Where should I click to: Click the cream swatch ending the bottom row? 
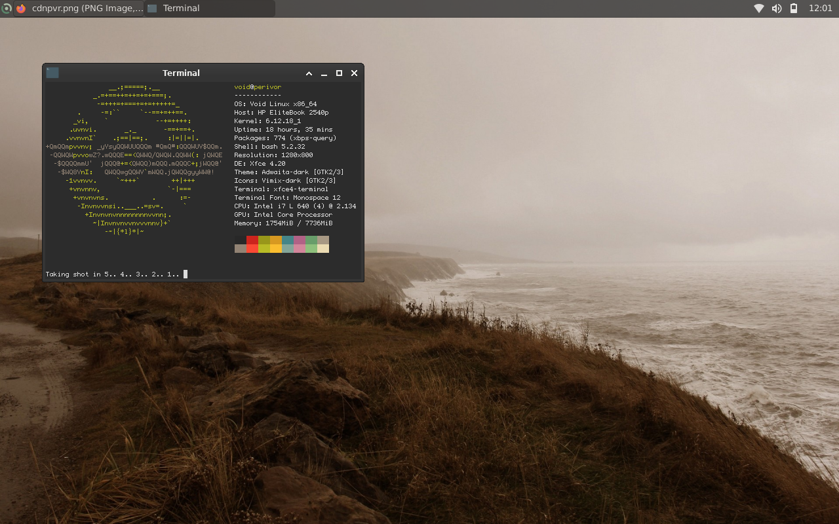(x=323, y=248)
